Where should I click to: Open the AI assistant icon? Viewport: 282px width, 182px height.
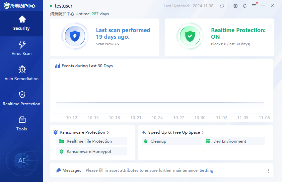[x=22, y=160]
